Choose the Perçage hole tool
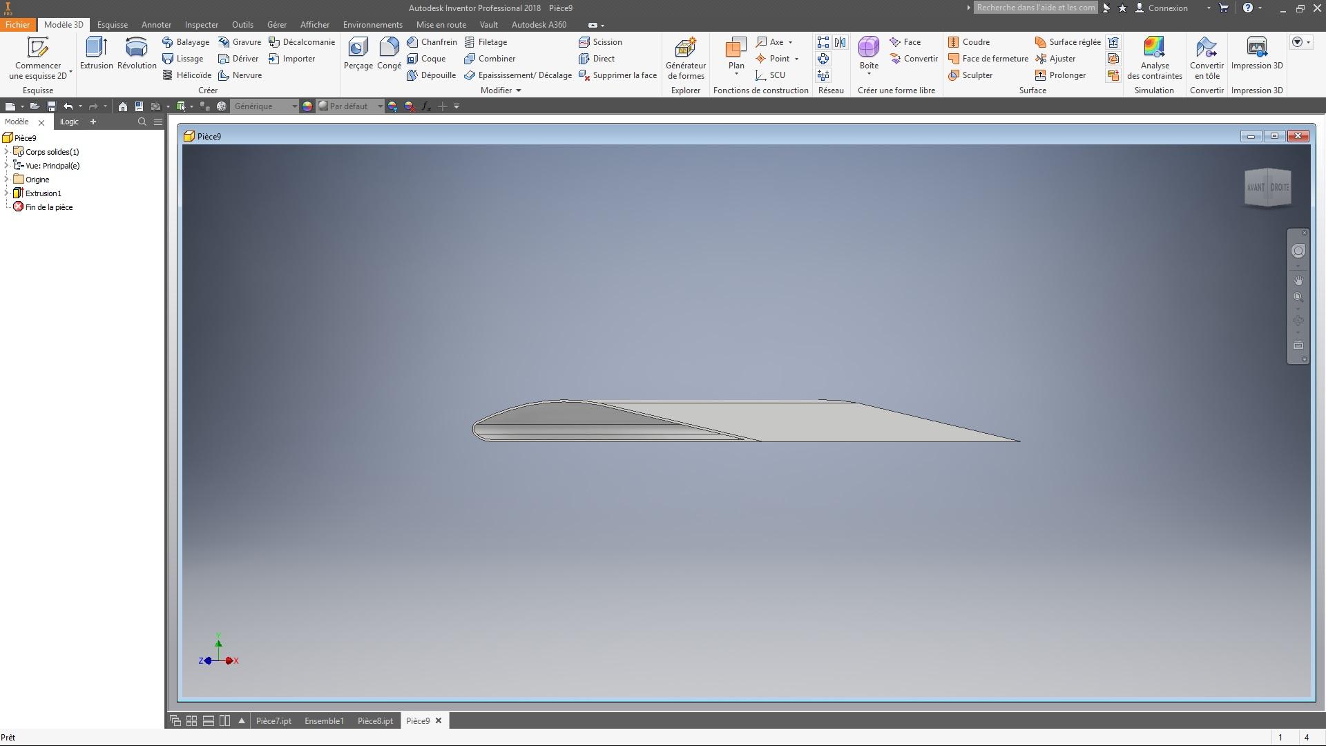Screen dimensions: 1326x746 click(x=358, y=53)
